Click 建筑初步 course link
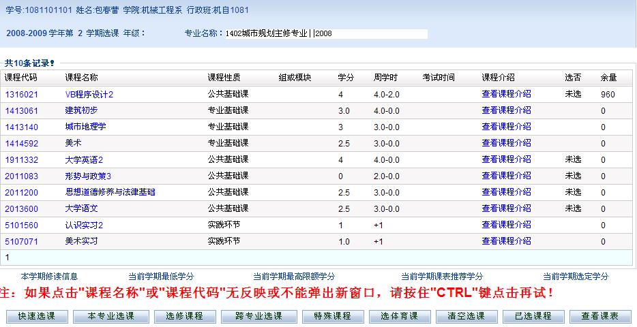This screenshot has height=327, width=637. tap(81, 110)
